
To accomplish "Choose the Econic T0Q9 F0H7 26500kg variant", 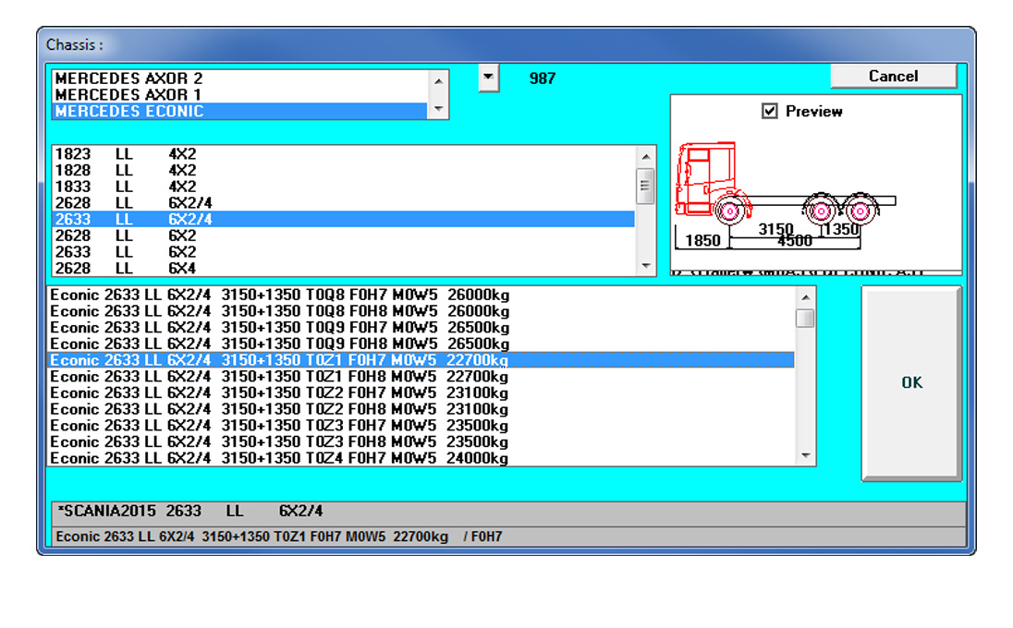I will pyautogui.click(x=421, y=328).
